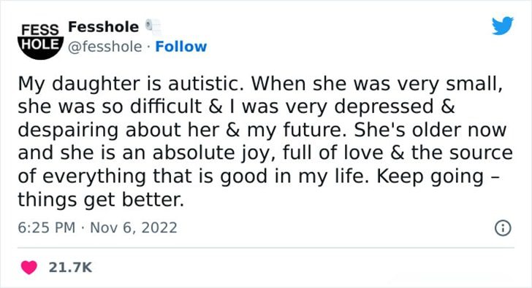Open the Twitter info circle icon
532x288 pixels.
point(503,227)
